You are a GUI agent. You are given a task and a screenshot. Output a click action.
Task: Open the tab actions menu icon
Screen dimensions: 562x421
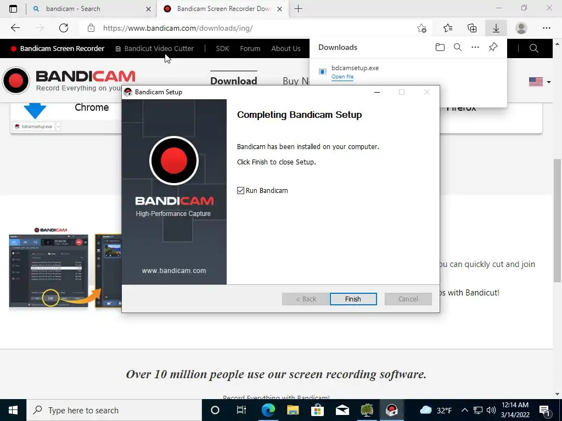click(13, 9)
